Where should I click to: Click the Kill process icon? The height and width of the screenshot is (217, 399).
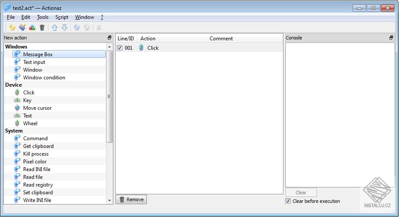17,154
